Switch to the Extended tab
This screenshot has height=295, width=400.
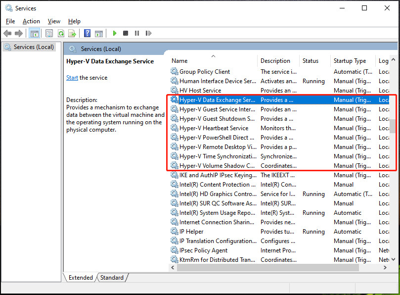pyautogui.click(x=81, y=278)
